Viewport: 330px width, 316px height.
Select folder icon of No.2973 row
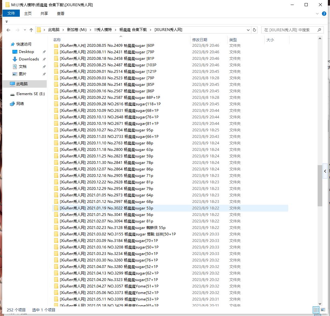coord(56,195)
